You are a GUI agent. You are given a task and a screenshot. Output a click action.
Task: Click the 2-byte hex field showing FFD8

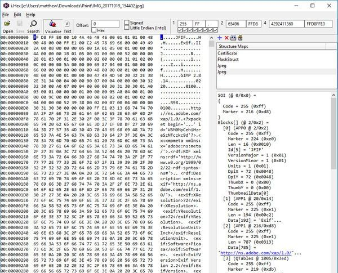[x=253, y=24]
